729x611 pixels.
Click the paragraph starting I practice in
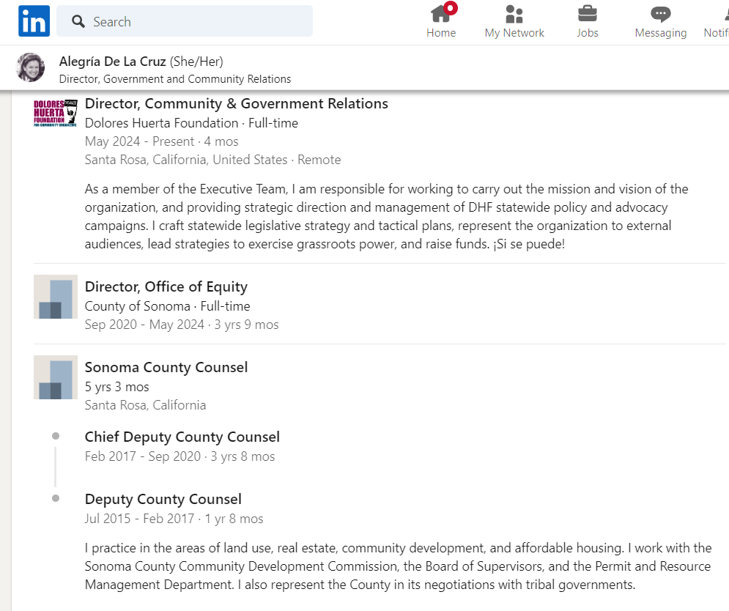click(x=398, y=566)
